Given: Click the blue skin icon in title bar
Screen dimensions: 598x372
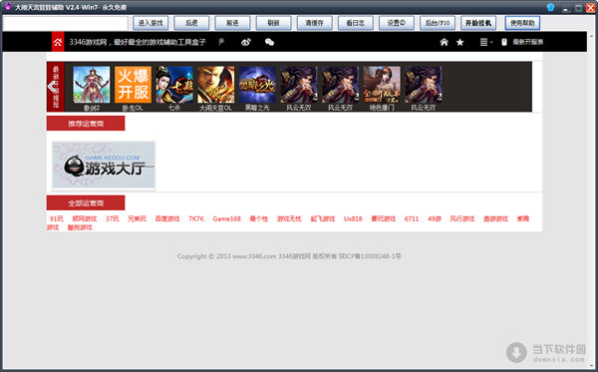Looking at the screenshot, I should coord(550,7).
